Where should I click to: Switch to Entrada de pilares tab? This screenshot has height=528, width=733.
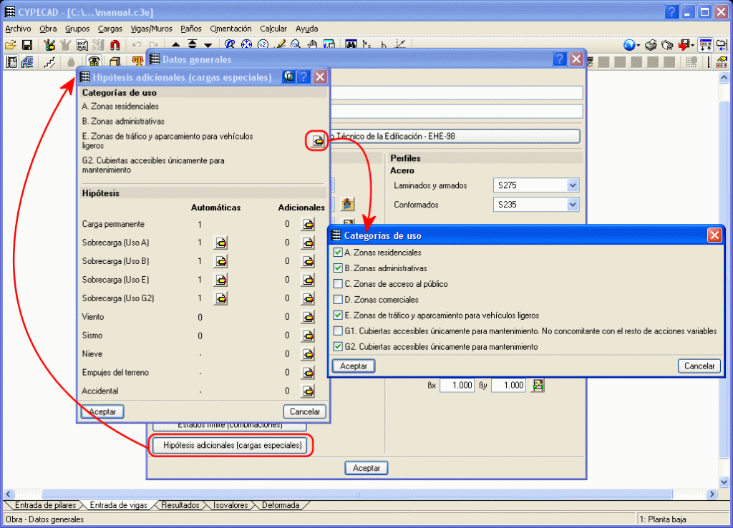45,505
